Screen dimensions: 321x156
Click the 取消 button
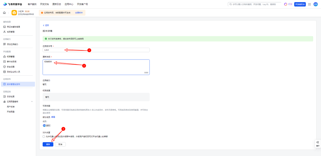tap(60, 144)
